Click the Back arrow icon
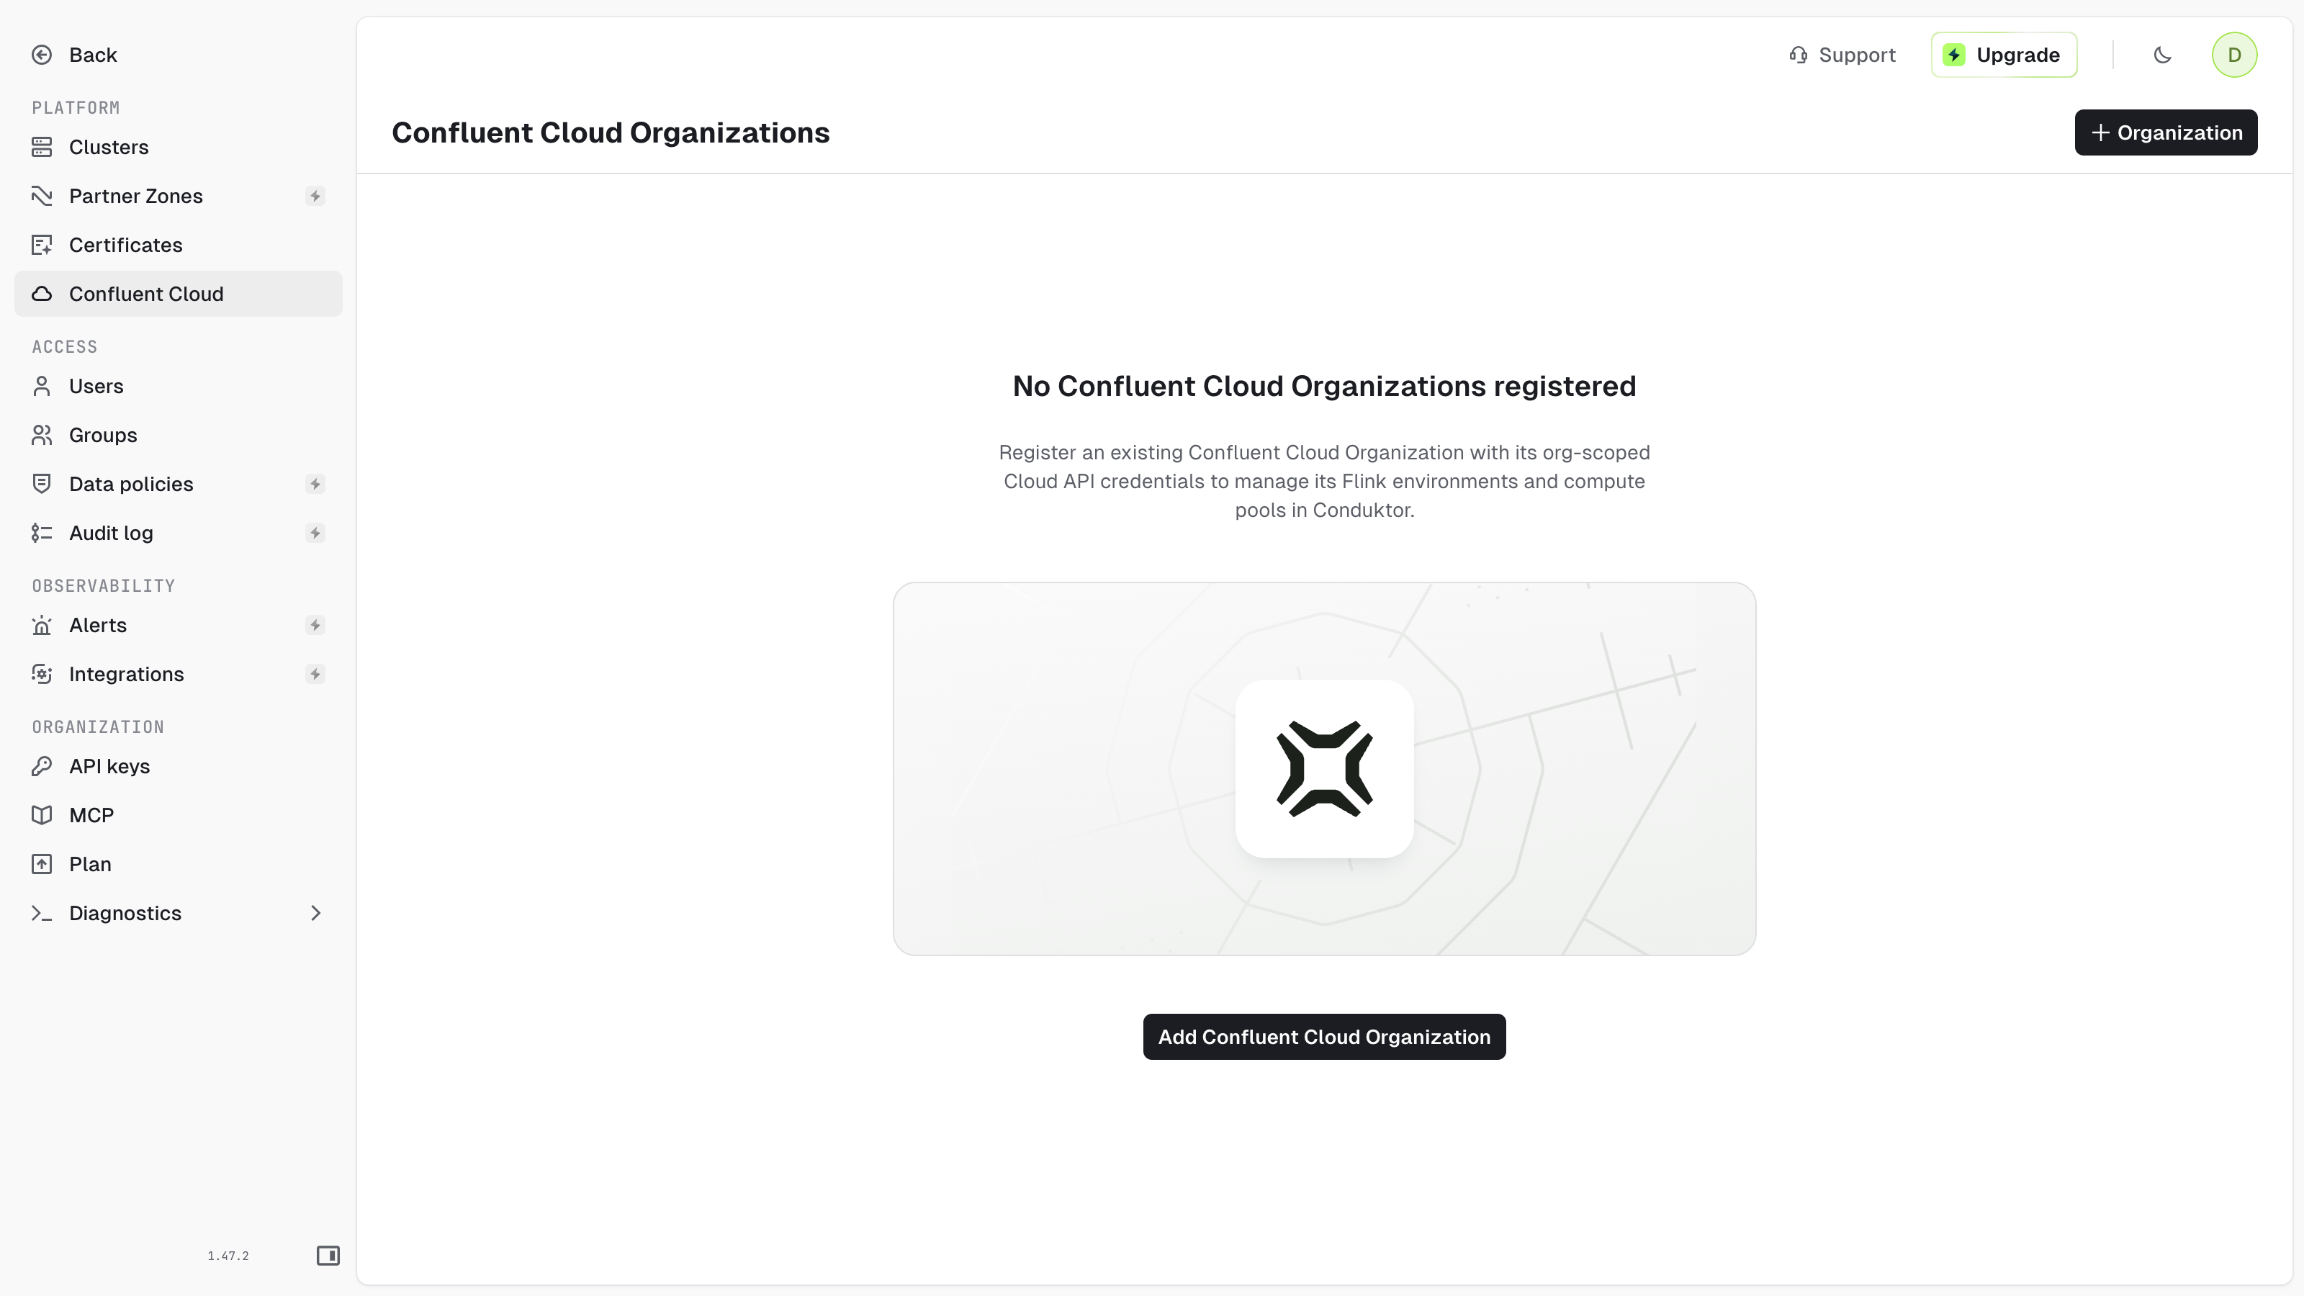This screenshot has height=1296, width=2304. coord(42,55)
